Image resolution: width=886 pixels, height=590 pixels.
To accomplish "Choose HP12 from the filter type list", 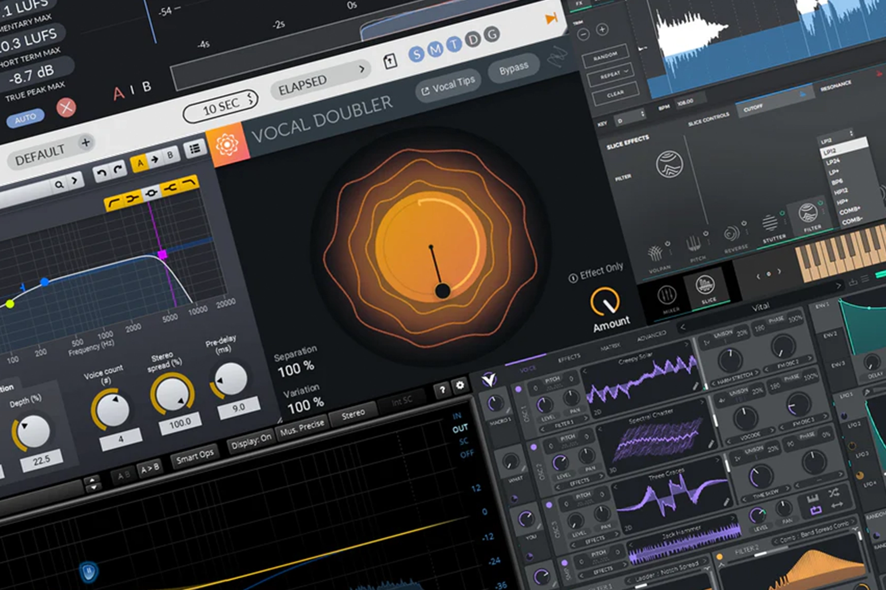I will (x=841, y=191).
